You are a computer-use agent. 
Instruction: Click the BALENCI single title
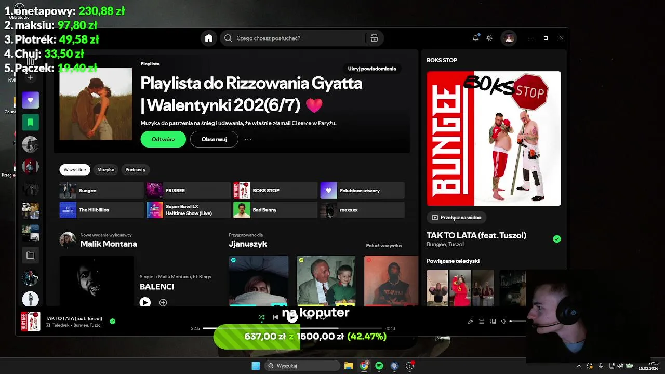tap(157, 287)
